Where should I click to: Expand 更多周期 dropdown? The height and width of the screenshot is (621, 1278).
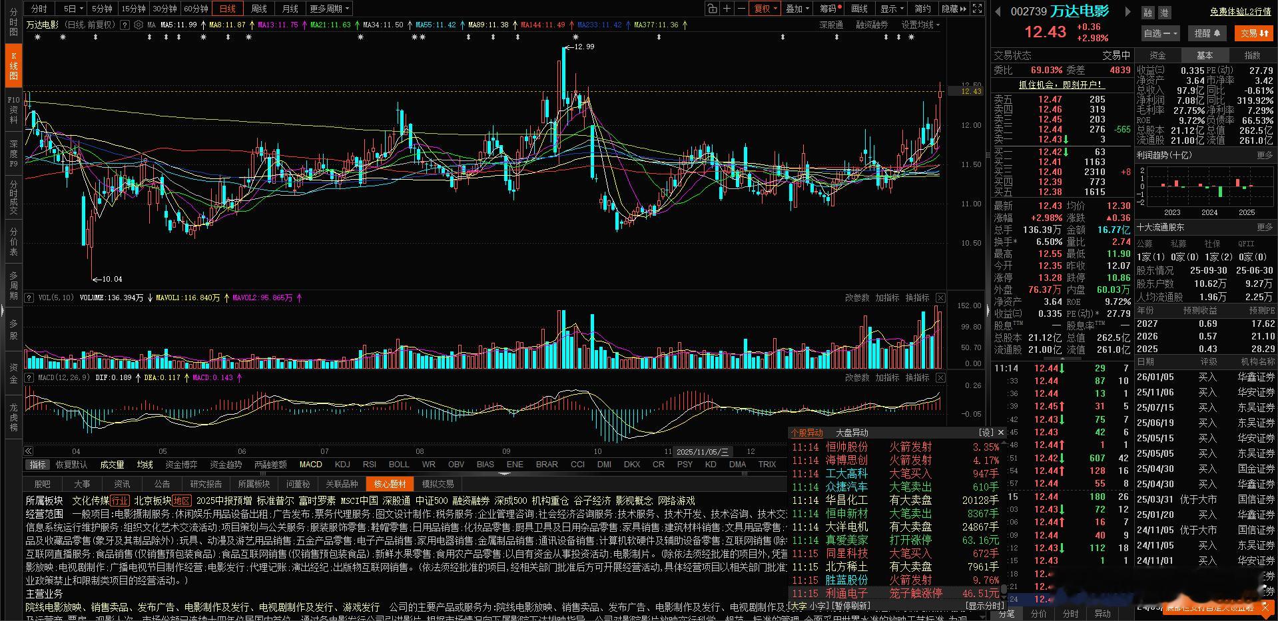tap(329, 9)
